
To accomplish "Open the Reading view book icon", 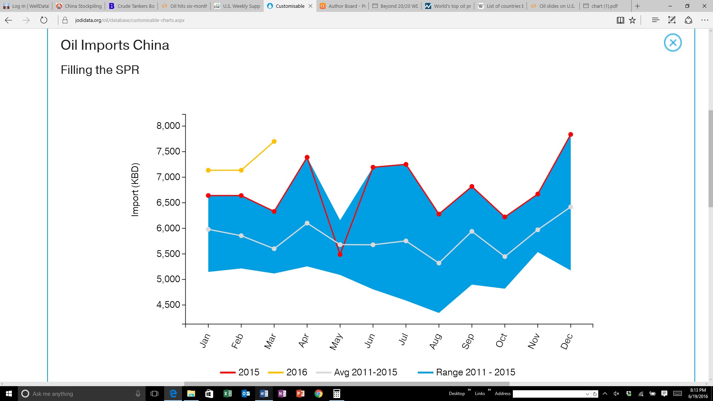I will pyautogui.click(x=620, y=20).
